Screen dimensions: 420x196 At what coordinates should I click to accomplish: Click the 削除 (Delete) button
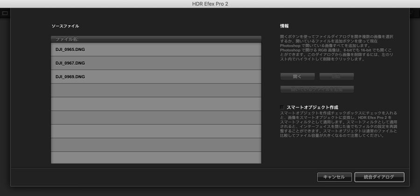click(x=336, y=77)
